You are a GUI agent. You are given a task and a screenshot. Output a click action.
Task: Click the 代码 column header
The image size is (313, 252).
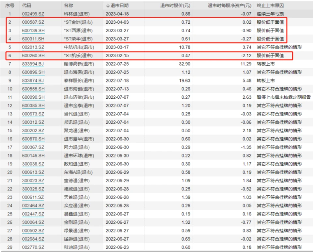27,6
